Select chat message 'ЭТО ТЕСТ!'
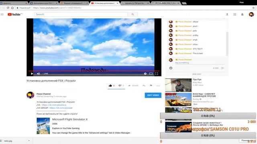Image resolution: width=257 pixels, height=144 pixels. [x=198, y=49]
